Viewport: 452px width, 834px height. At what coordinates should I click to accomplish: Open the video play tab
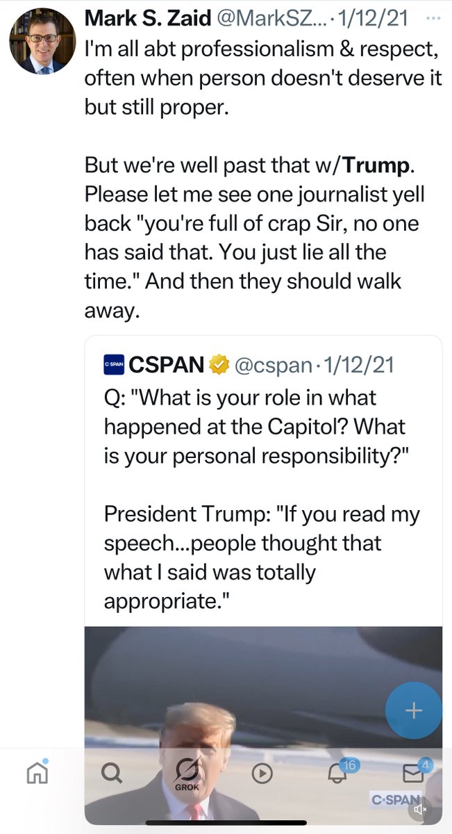(x=262, y=774)
